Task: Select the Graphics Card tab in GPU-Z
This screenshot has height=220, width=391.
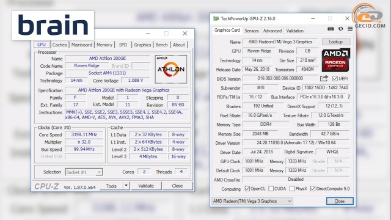Action: tap(227, 30)
